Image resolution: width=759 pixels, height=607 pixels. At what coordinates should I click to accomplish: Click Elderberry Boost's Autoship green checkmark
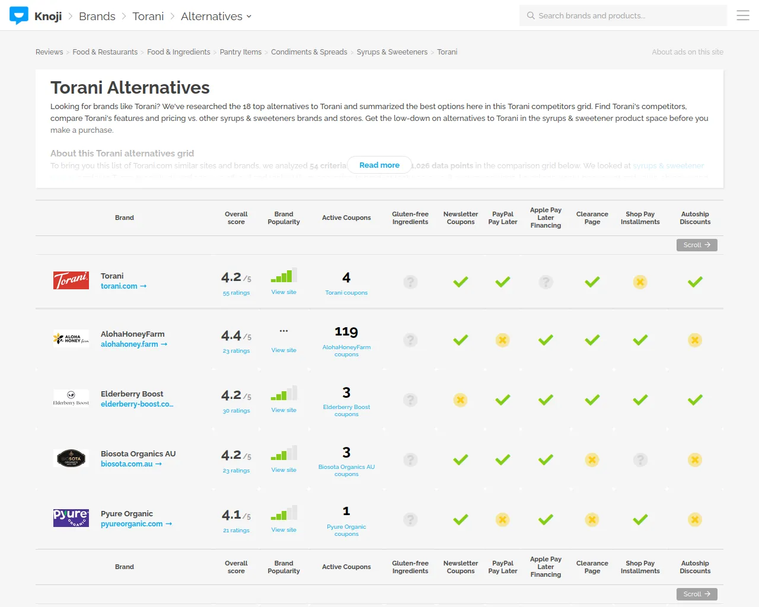(x=695, y=400)
